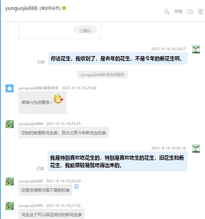Open the four-squares apps grid icon
This screenshot has height=219, width=205.
pyautogui.click(x=201, y=11)
